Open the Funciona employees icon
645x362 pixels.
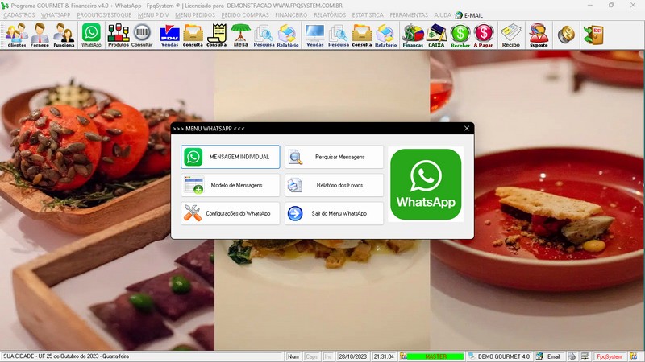click(x=64, y=35)
